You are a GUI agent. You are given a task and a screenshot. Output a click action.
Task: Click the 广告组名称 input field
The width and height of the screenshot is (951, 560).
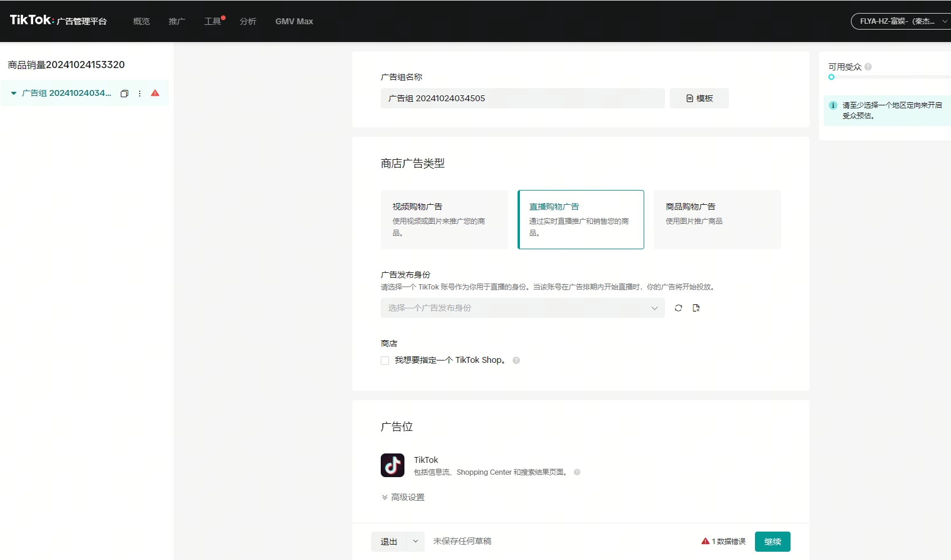click(x=523, y=98)
